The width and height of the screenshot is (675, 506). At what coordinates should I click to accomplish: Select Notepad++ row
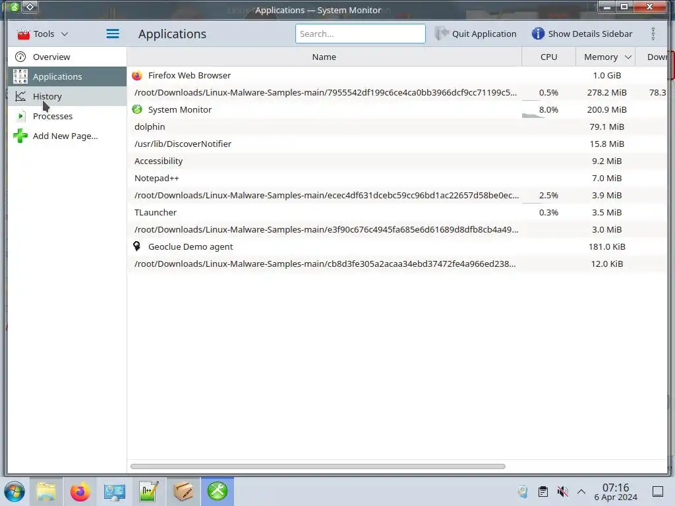point(397,178)
